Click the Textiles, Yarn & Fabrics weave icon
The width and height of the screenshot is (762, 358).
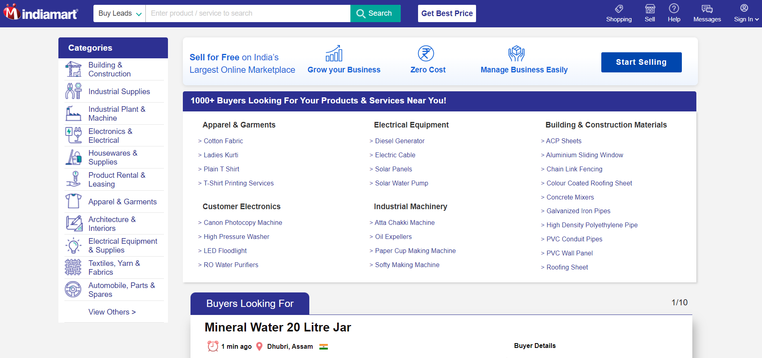point(73,267)
